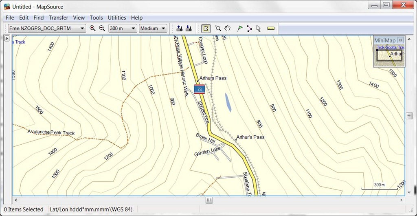Open the View menu

[x=79, y=18]
